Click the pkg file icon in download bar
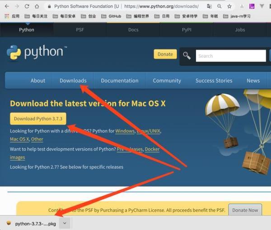The height and width of the screenshot is (230, 271). (9, 223)
